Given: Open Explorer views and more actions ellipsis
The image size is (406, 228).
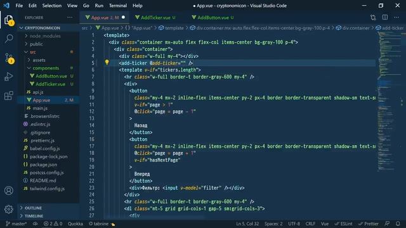Looking at the screenshot, I should 70,18.
